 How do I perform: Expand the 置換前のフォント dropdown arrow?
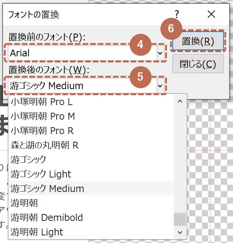coord(160,53)
